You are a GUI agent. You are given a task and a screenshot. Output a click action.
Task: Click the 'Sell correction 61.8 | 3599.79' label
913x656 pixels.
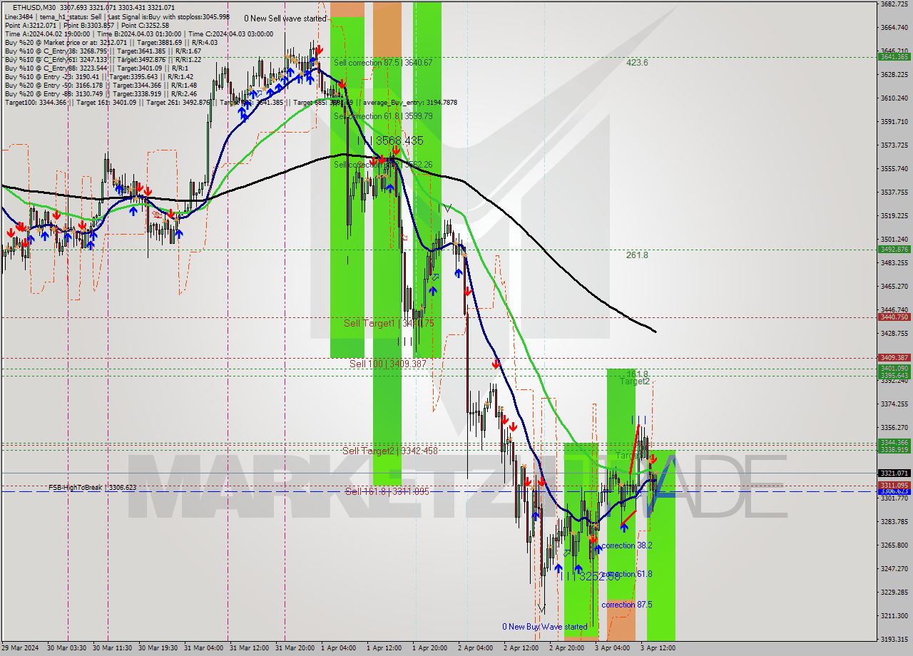click(383, 116)
